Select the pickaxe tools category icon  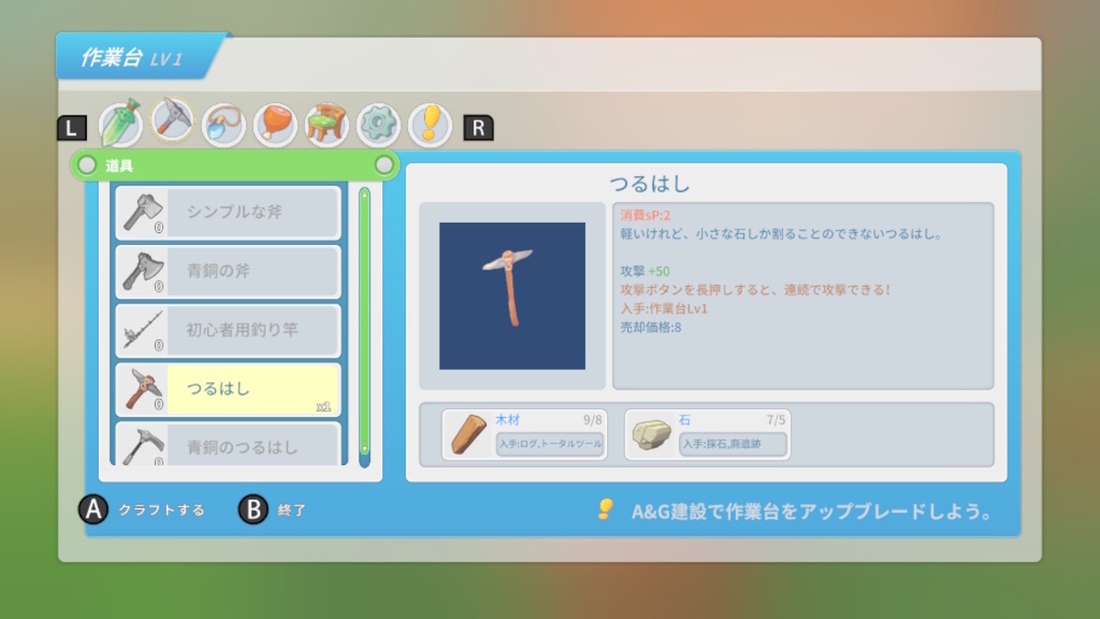click(172, 120)
